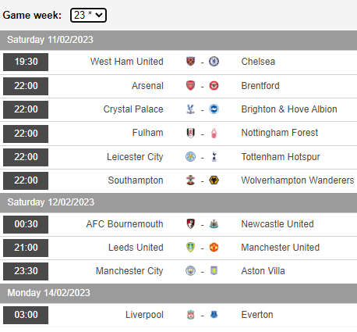The image size is (357, 332).
Task: Click the Monday 14/02/2023 date header
Action: tap(178, 293)
